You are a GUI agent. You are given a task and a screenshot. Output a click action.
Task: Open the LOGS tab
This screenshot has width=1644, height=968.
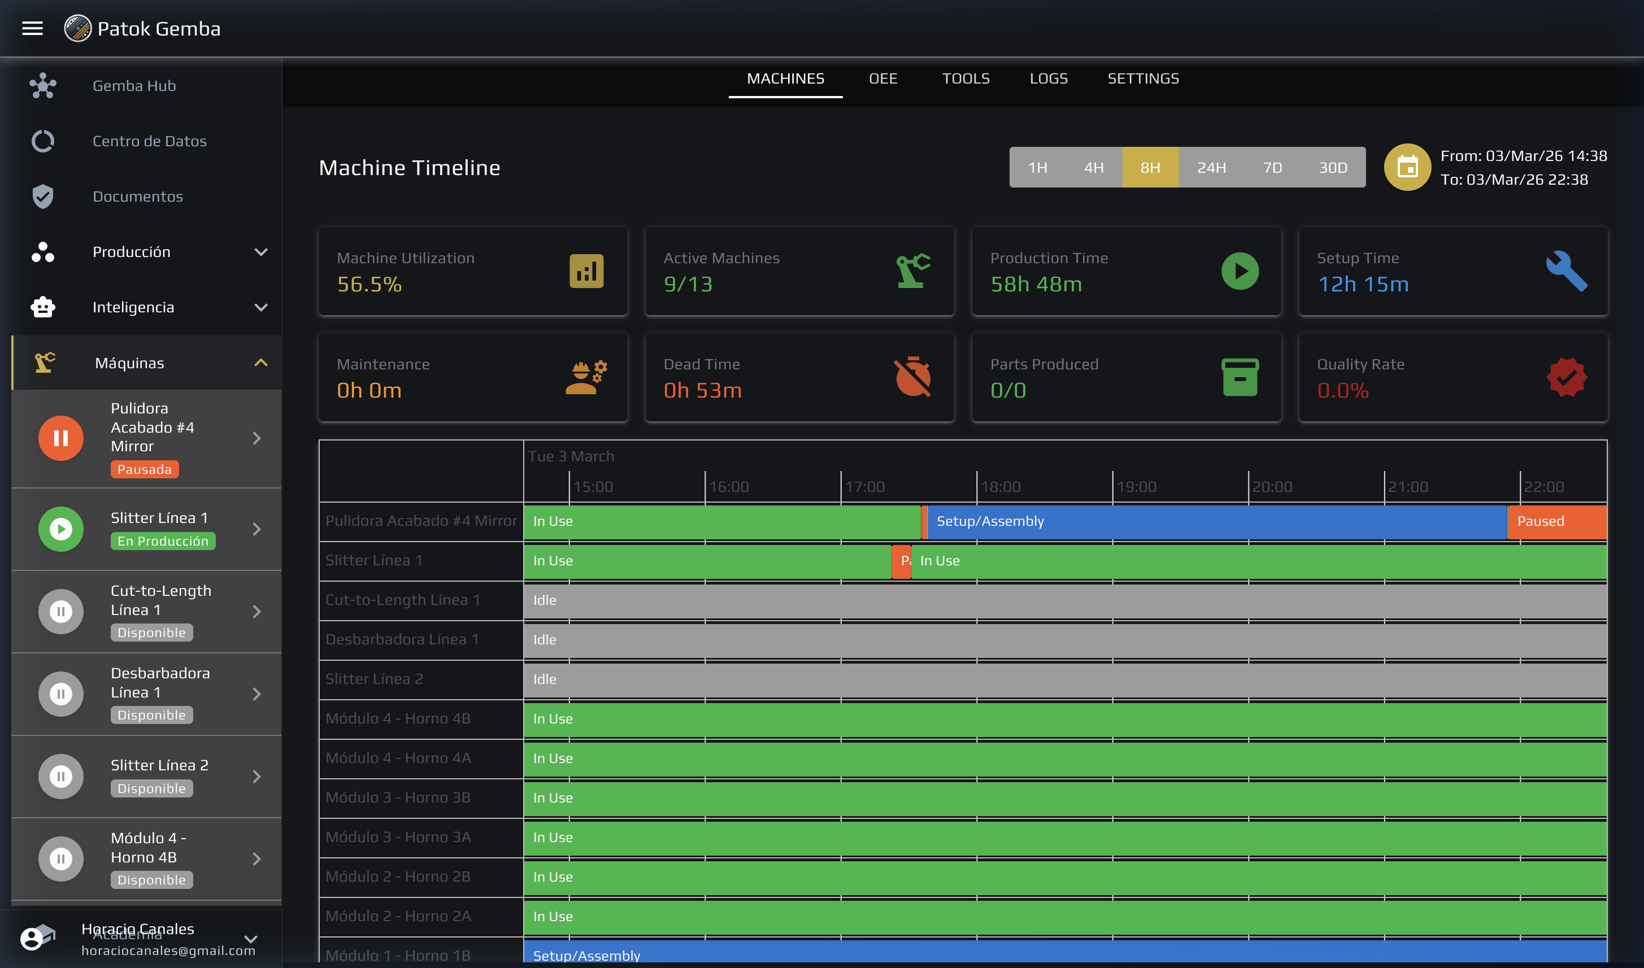(1048, 79)
